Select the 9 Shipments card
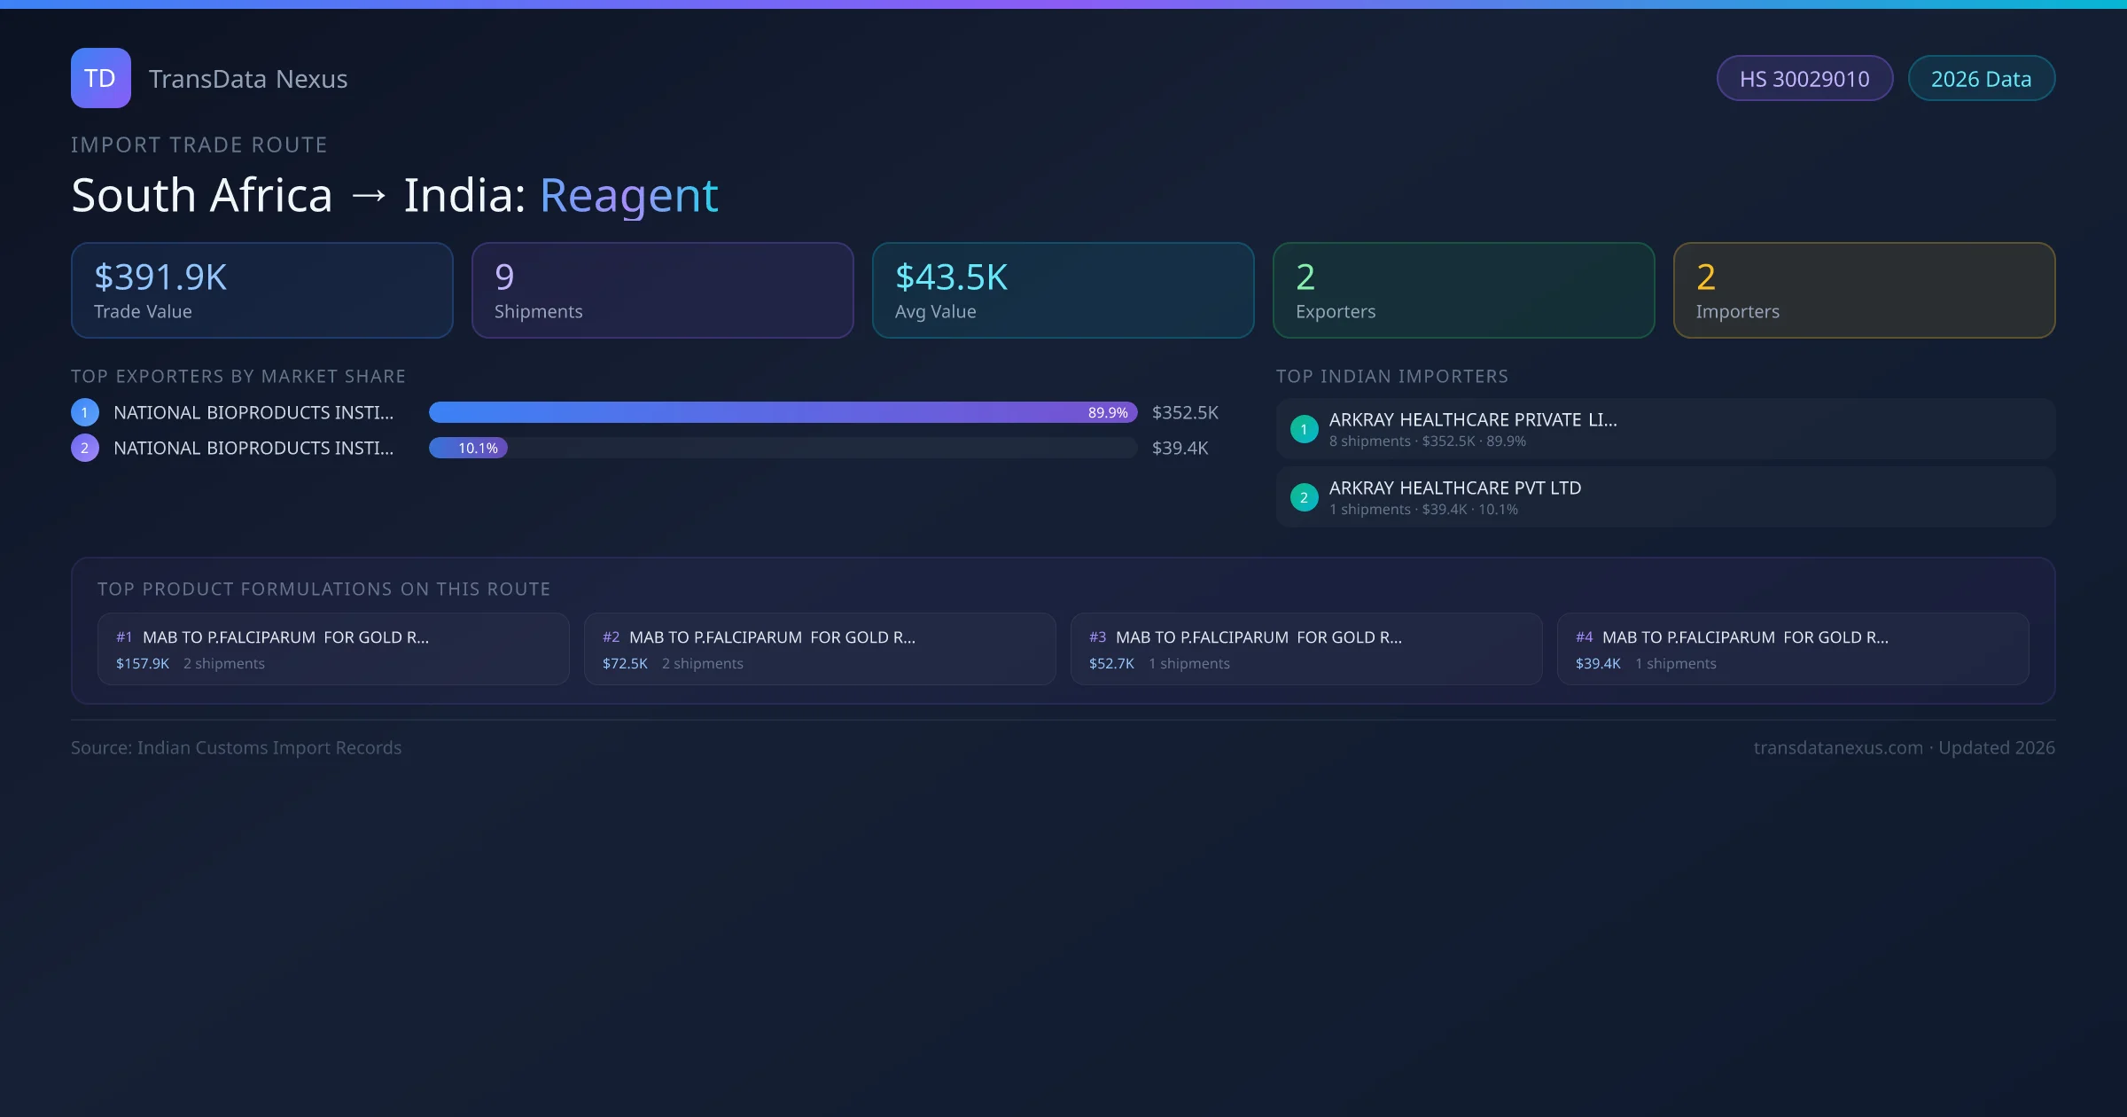Image resolution: width=2127 pixels, height=1117 pixels. (662, 291)
